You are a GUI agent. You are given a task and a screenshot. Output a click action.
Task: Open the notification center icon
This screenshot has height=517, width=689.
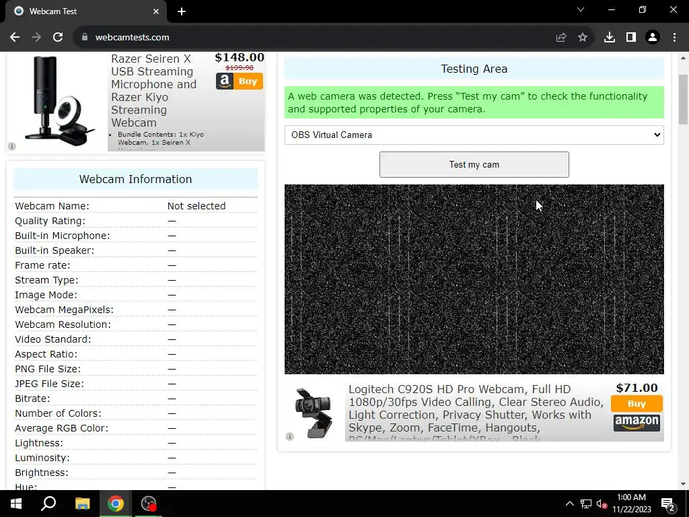click(x=668, y=504)
